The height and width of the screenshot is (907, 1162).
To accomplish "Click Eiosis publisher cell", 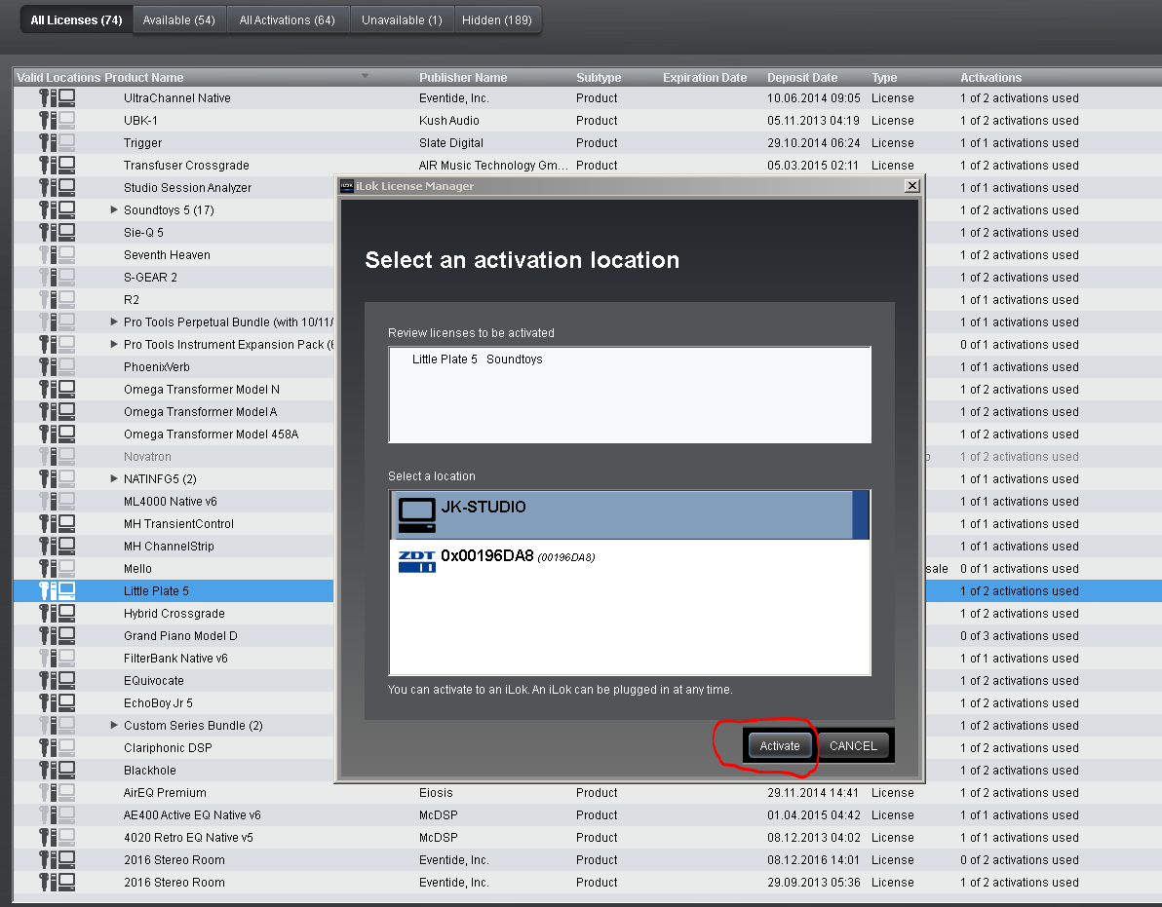I will click(436, 792).
